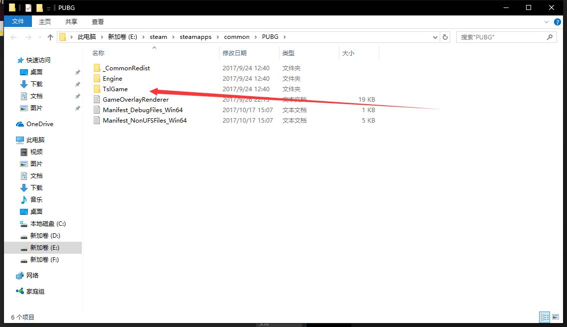Switch to details view layout icon

point(545,317)
